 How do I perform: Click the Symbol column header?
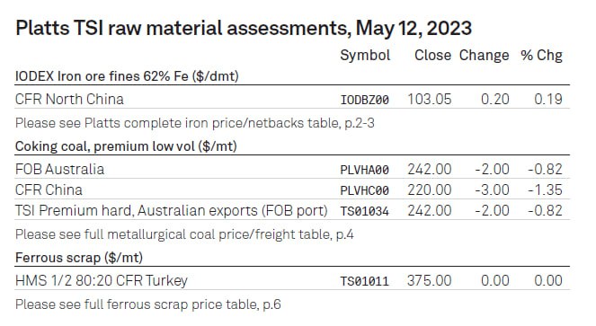tap(365, 56)
